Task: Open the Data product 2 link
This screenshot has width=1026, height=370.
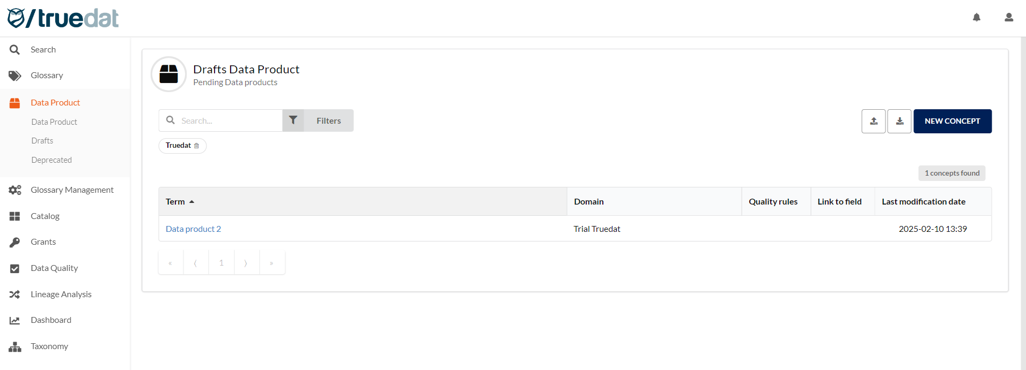Action: [193, 229]
